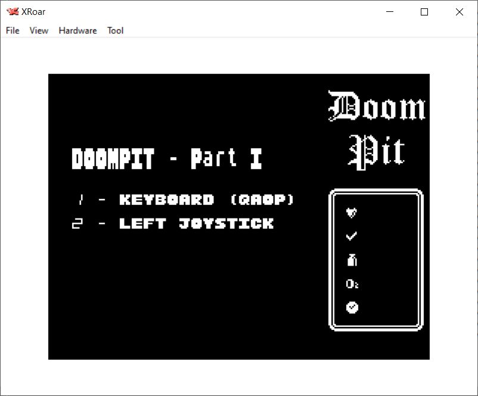Click the XRoar app icon in title bar
The height and width of the screenshot is (396, 478).
click(x=12, y=12)
